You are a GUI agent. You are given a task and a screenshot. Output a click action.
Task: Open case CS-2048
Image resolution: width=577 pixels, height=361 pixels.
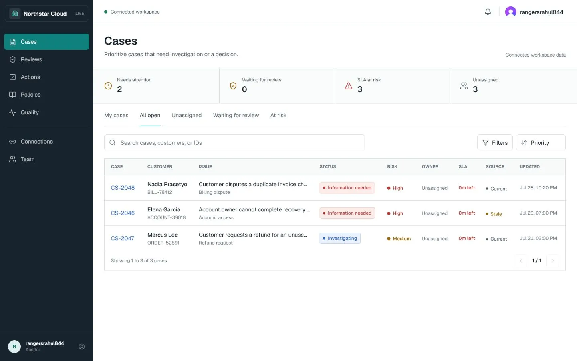123,188
